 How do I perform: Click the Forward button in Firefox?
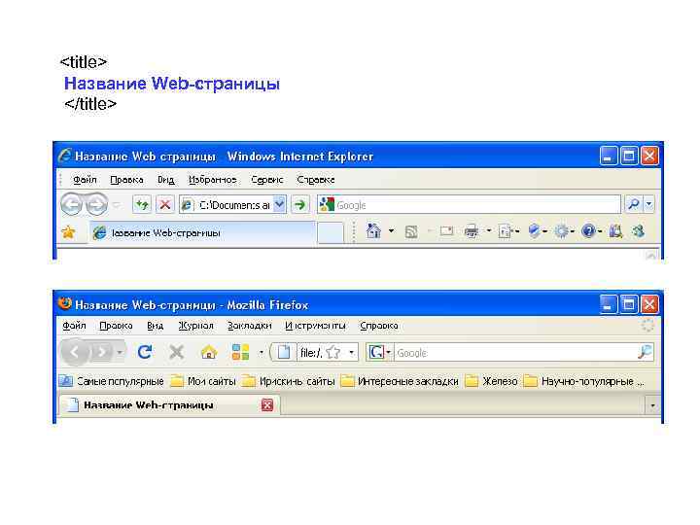(102, 352)
